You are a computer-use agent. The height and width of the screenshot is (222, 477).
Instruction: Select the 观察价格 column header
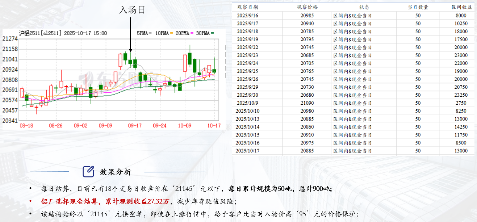[x=307, y=7]
